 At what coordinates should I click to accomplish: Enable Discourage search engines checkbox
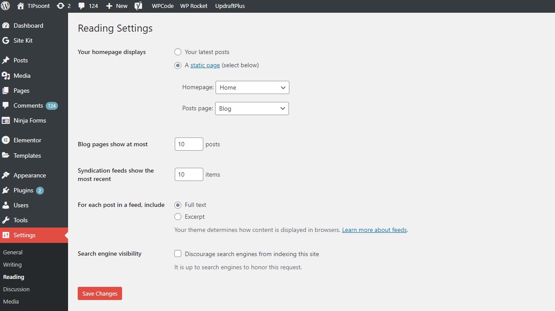click(x=178, y=253)
